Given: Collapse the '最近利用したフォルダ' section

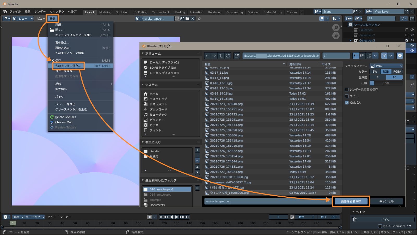Looking at the screenshot, I should click(x=143, y=180).
